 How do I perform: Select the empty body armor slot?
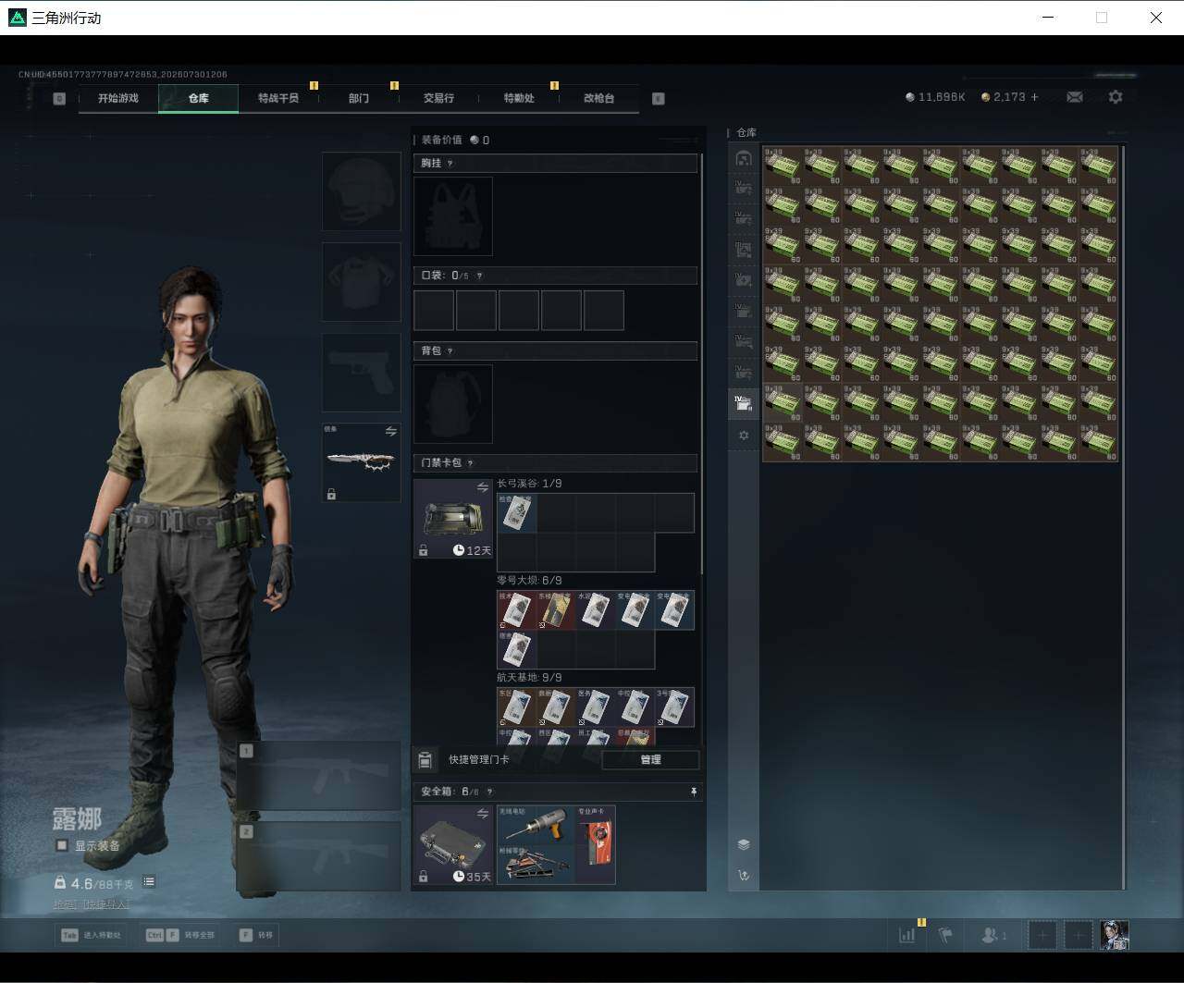[x=361, y=282]
